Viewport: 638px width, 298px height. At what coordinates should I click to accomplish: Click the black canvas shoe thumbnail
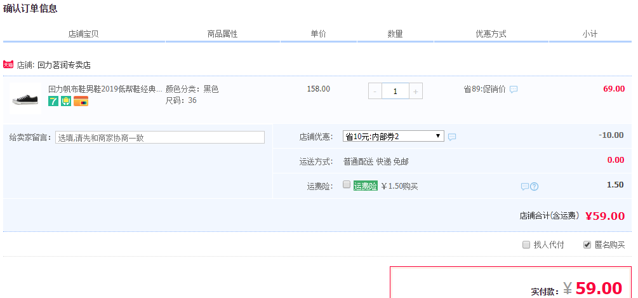[25, 98]
